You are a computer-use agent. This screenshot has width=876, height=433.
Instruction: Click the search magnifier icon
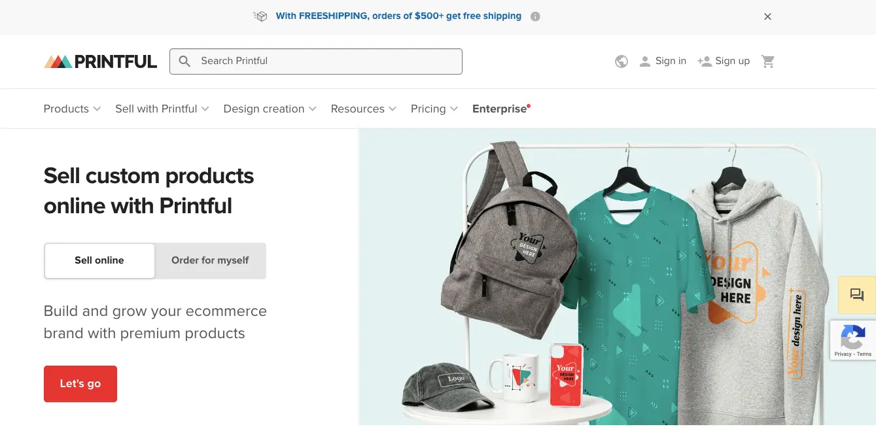(x=184, y=61)
